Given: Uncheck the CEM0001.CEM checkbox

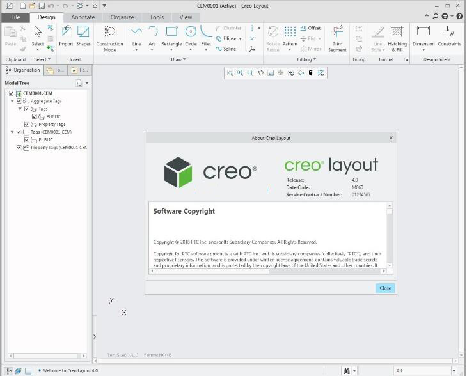Looking at the screenshot, I should [12, 93].
